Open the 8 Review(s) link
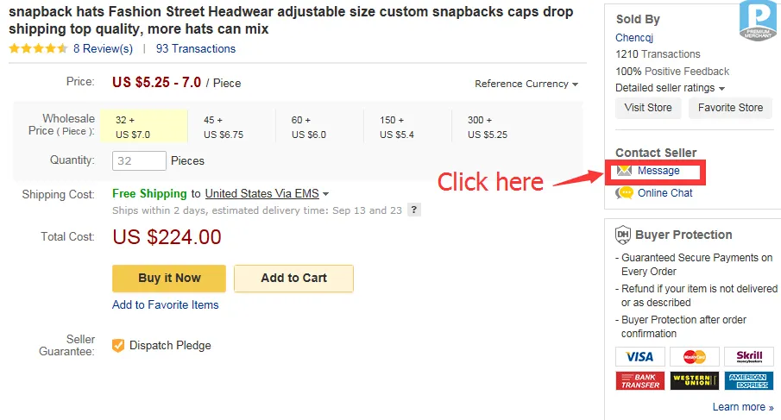Viewport: 781px width, 420px height. click(103, 49)
